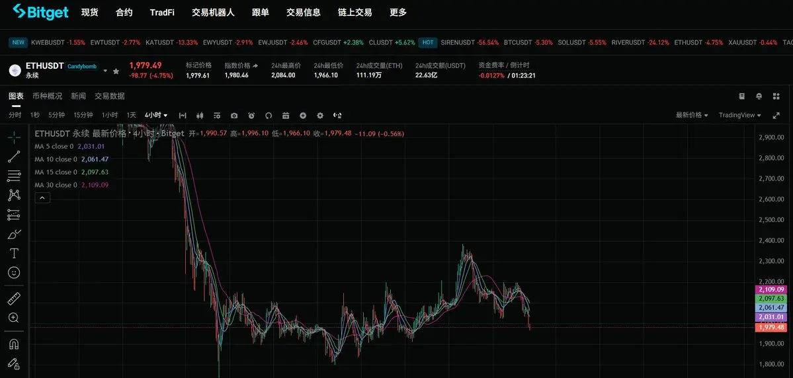Open the price range bar icon
Image resolution: width=793 pixels, height=378 pixels.
183,115
